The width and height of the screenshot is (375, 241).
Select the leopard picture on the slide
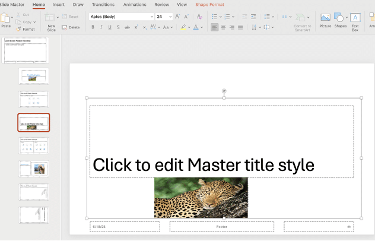point(201,197)
